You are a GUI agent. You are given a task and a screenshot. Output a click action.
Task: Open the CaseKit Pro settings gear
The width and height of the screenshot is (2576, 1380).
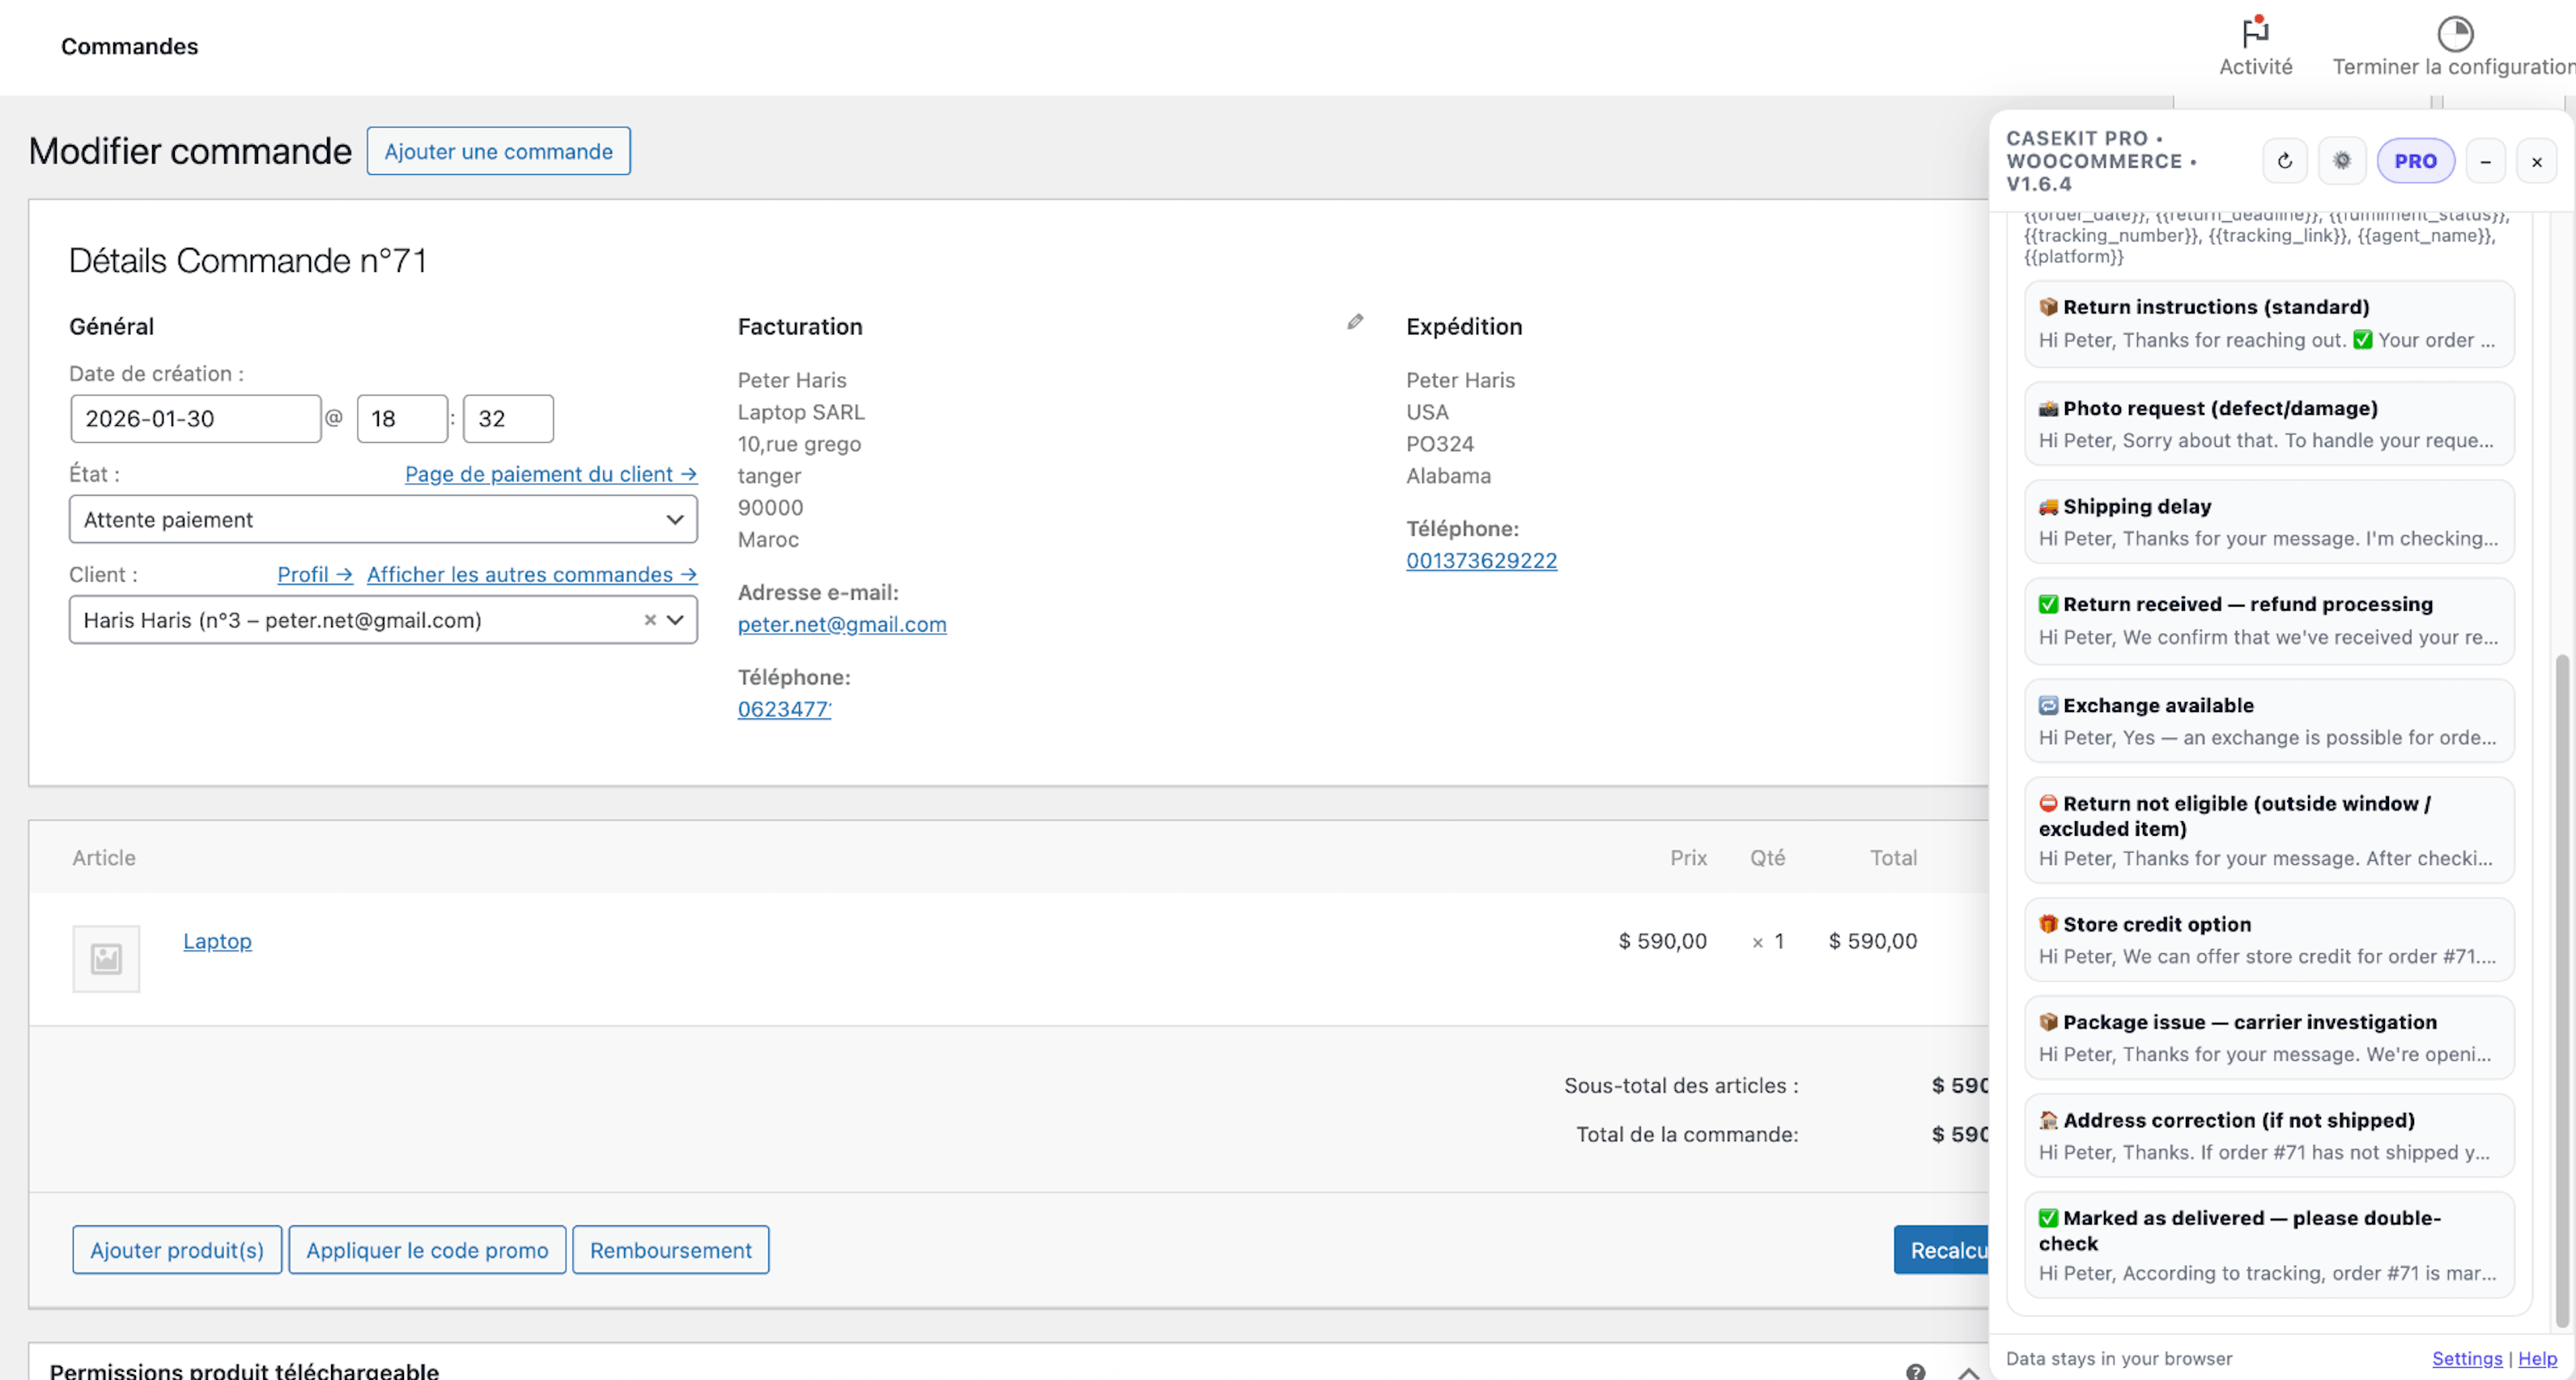click(2342, 160)
